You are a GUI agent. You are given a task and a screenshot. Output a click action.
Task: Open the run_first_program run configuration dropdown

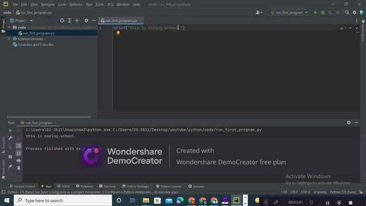(289, 13)
